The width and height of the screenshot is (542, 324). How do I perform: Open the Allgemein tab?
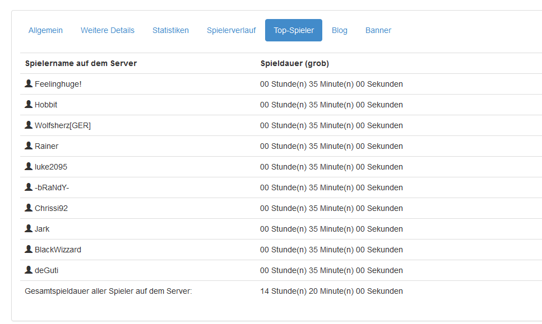tap(45, 30)
